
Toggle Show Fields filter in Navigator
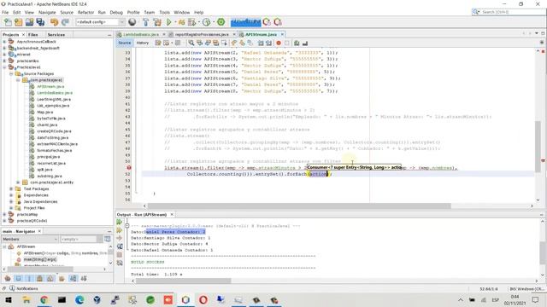tap(19, 279)
